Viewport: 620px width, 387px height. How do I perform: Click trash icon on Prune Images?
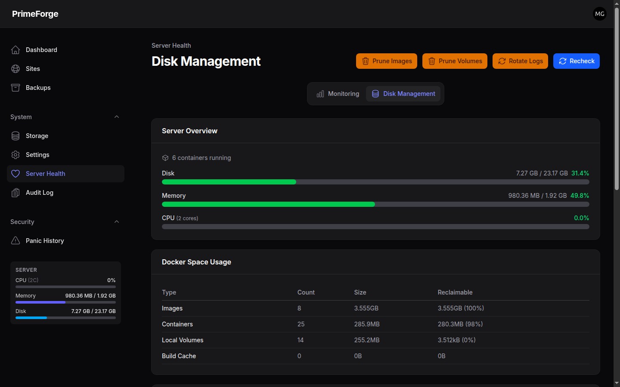click(365, 61)
